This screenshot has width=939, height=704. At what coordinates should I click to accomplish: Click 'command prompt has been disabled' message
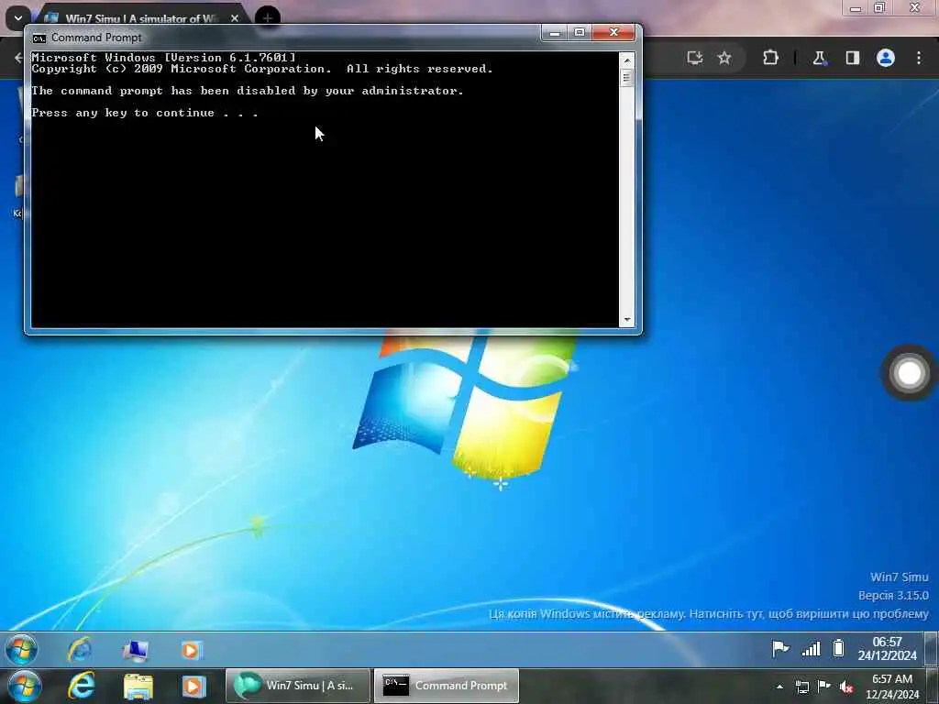coord(248,91)
